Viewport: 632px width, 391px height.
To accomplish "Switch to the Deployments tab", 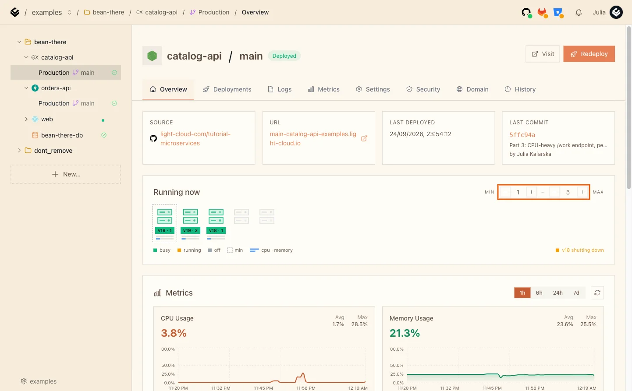I will tap(227, 89).
